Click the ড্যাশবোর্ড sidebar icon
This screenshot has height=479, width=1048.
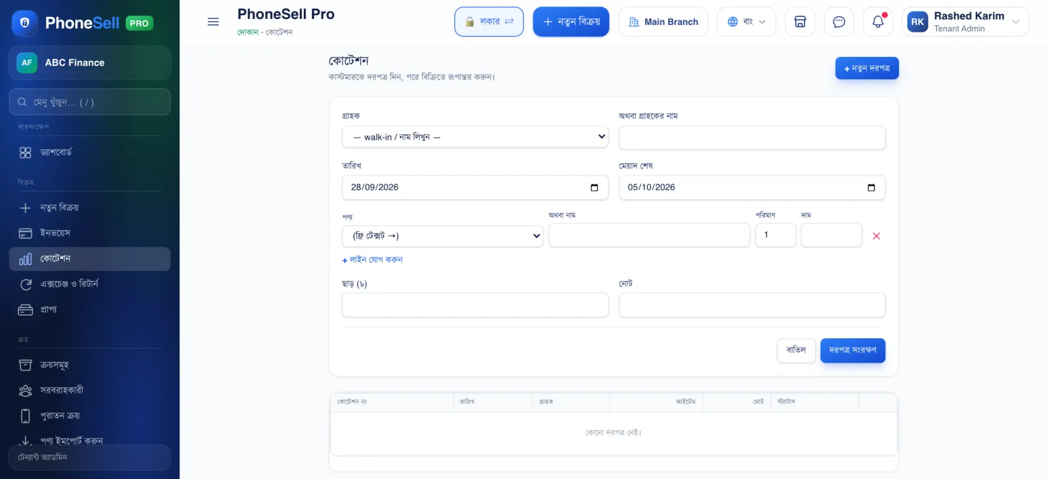click(x=26, y=152)
